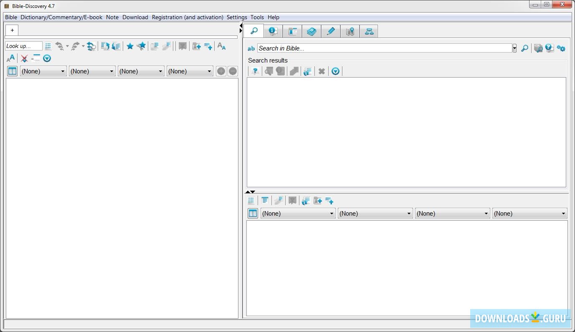Open the Registration (and activation) menu
This screenshot has width=575, height=332.
tap(187, 17)
